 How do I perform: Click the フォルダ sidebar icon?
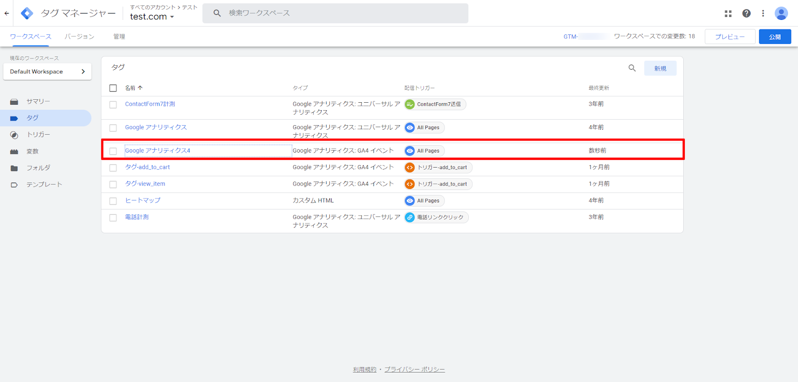click(14, 168)
